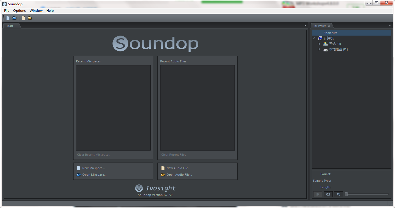The width and height of the screenshot is (395, 208).
Task: Open the Options menu
Action: (19, 11)
